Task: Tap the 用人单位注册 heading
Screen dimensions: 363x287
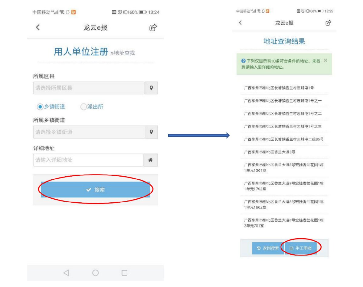Action: tap(81, 52)
